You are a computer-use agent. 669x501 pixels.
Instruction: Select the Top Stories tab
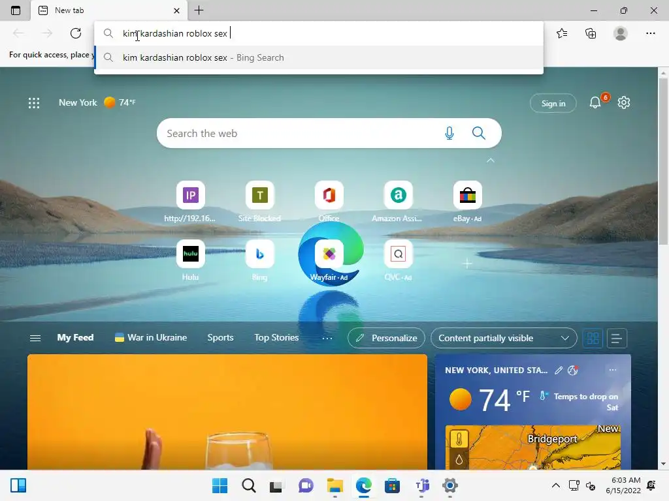tap(276, 337)
